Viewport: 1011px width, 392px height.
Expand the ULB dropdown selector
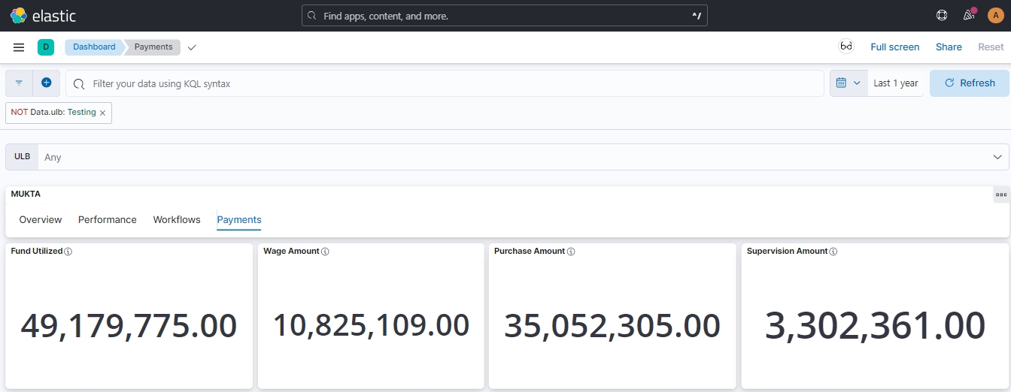[x=997, y=157]
